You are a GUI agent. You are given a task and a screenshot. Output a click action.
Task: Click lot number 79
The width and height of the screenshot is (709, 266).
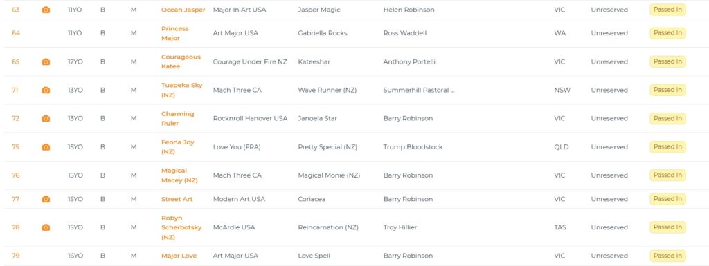coord(16,256)
